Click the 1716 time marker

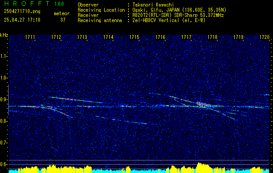pos(160,37)
